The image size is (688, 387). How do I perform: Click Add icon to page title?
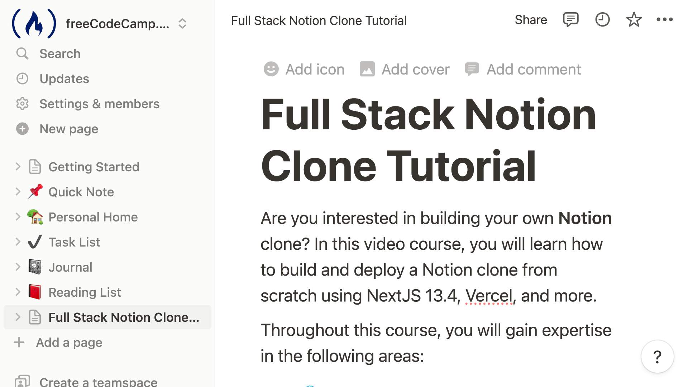304,69
